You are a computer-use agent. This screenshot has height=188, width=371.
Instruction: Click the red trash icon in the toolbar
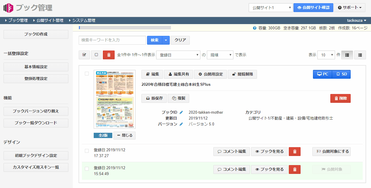pos(109,55)
